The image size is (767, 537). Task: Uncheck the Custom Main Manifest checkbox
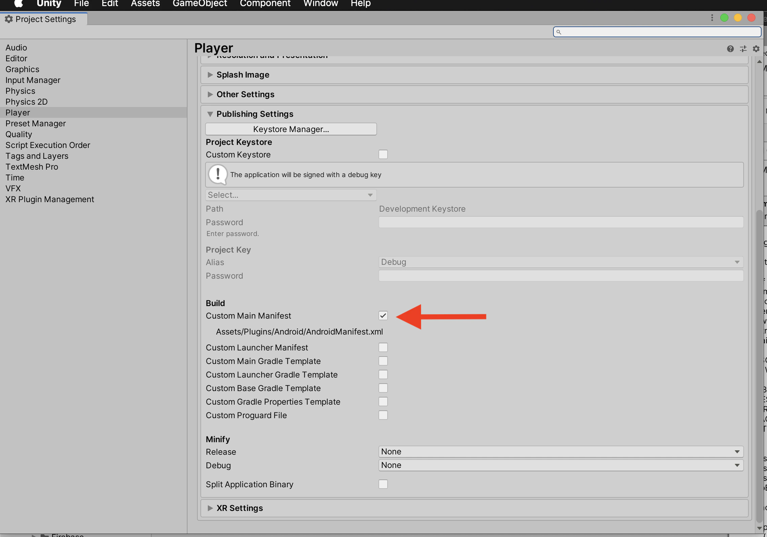pos(383,316)
